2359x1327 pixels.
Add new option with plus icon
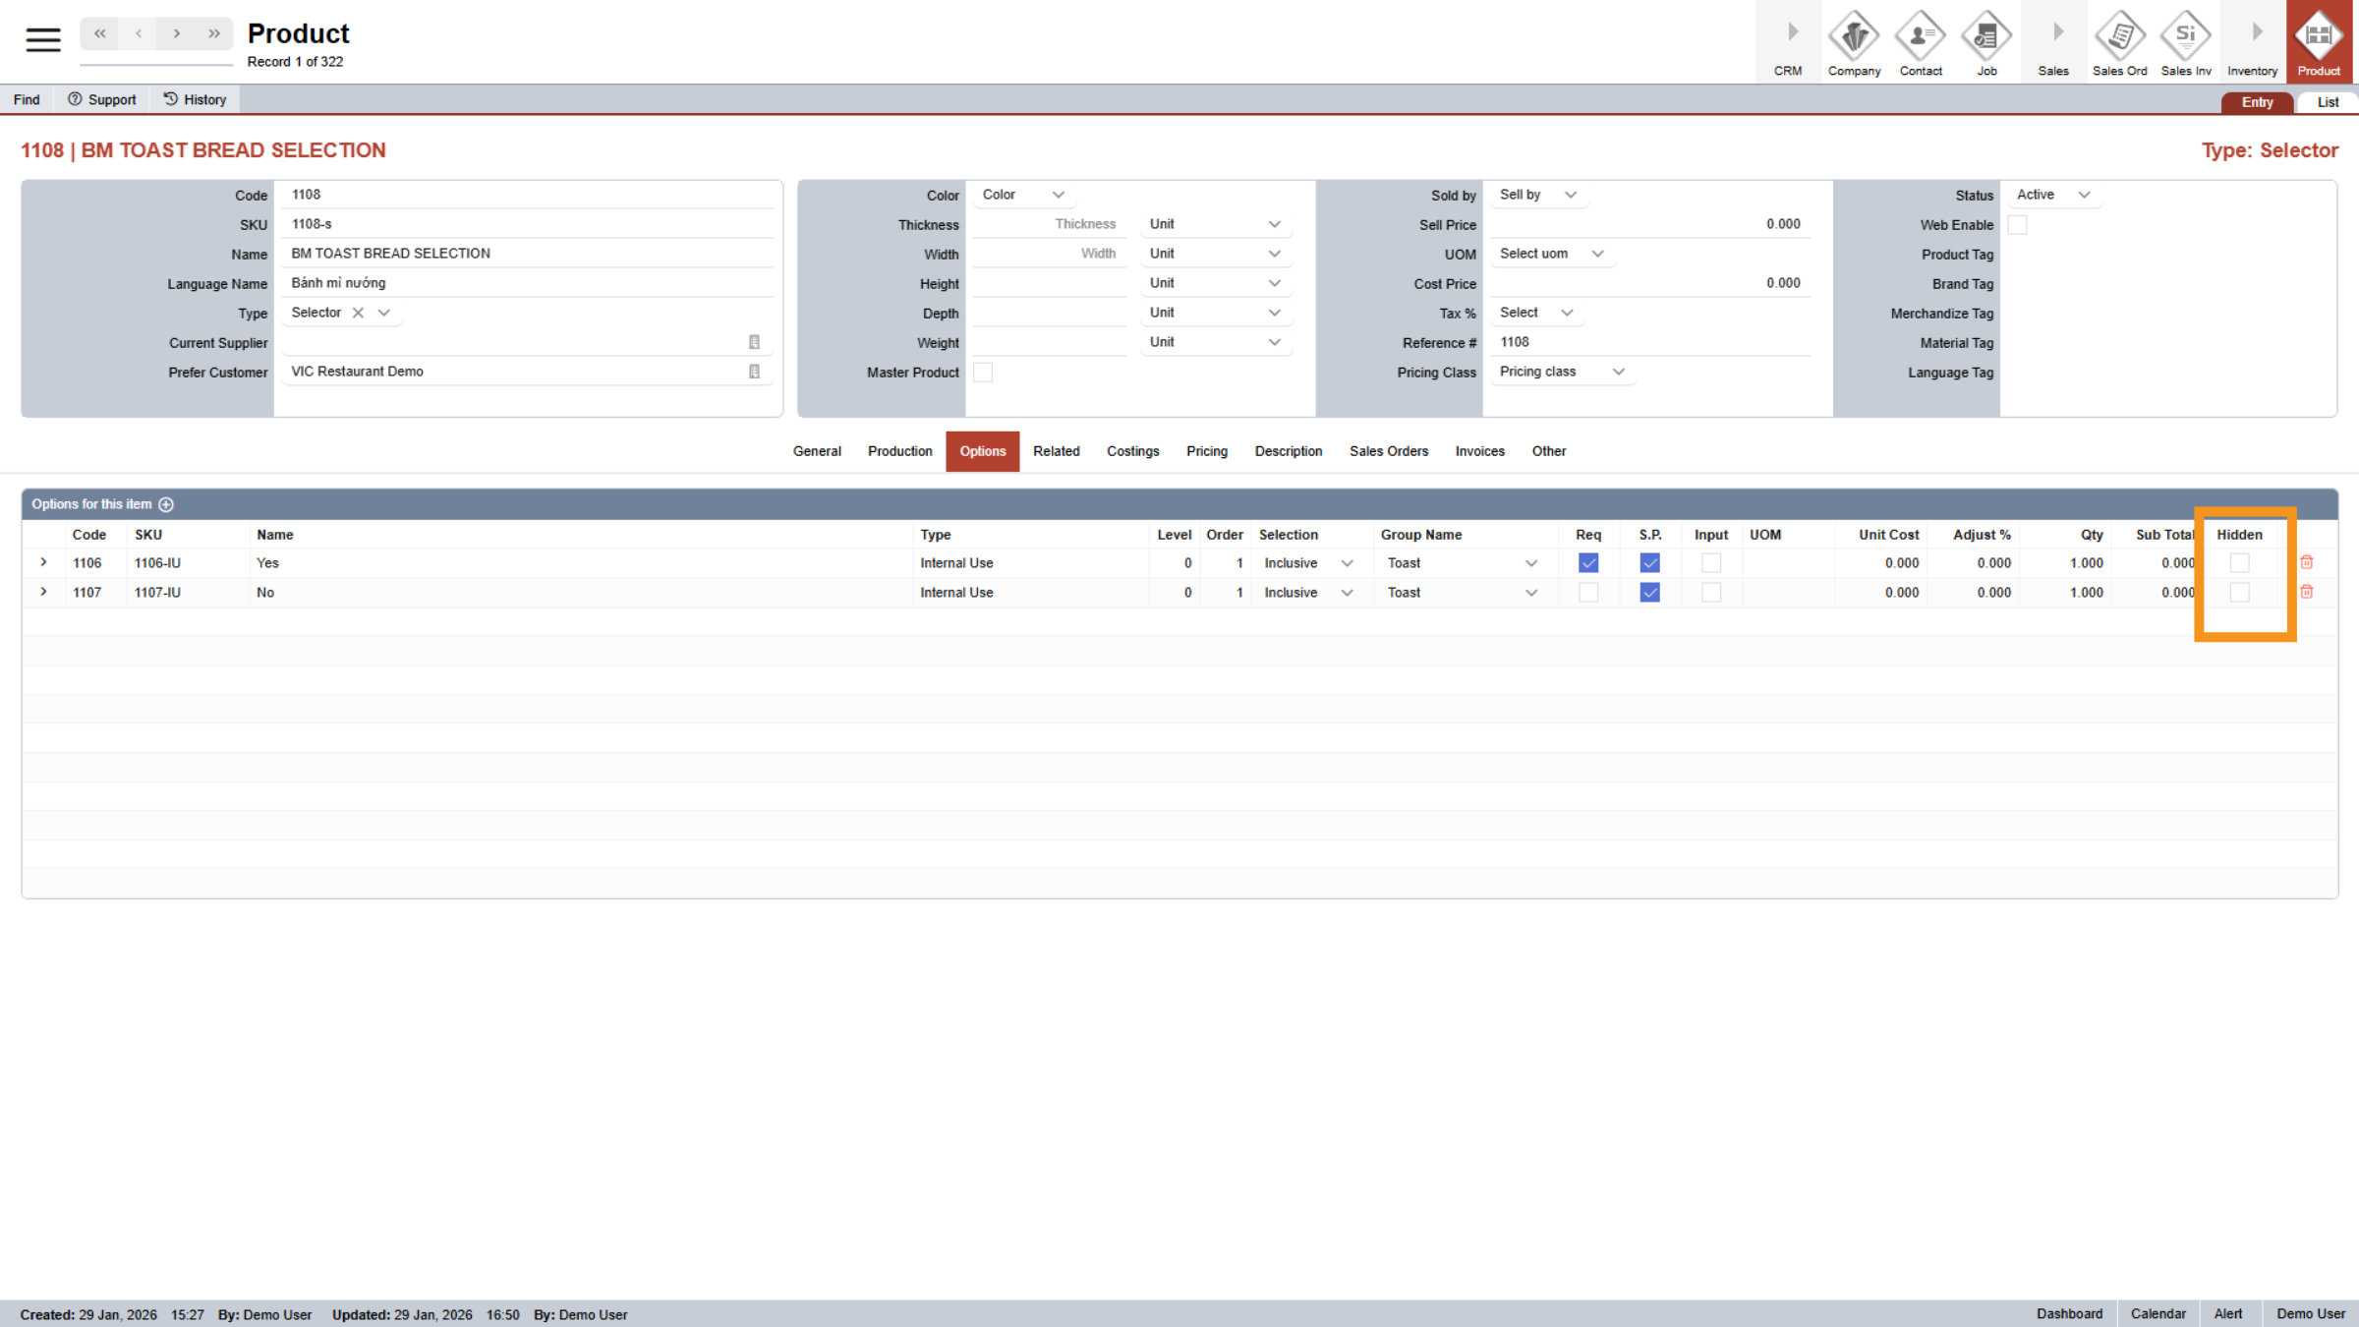pos(166,504)
